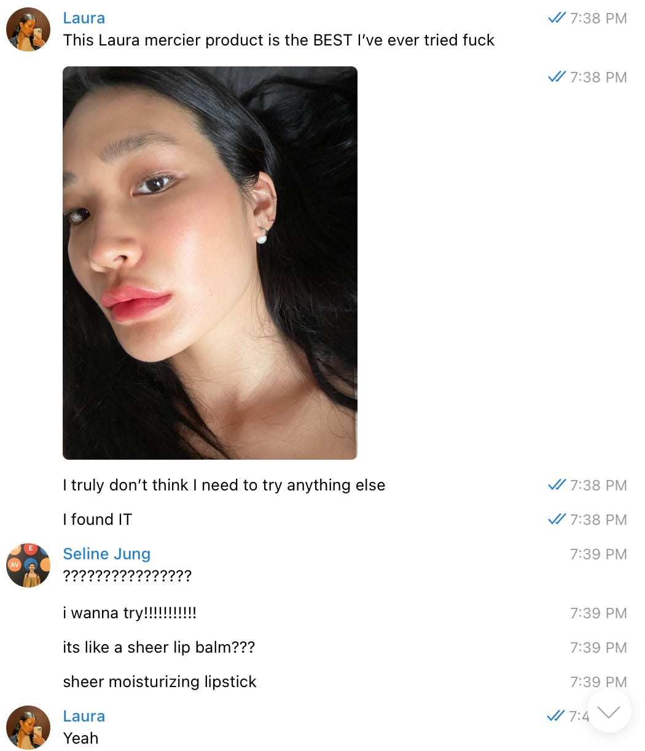
Task: Click read checkmarks on the first 7:38 PM message
Action: pos(557,18)
